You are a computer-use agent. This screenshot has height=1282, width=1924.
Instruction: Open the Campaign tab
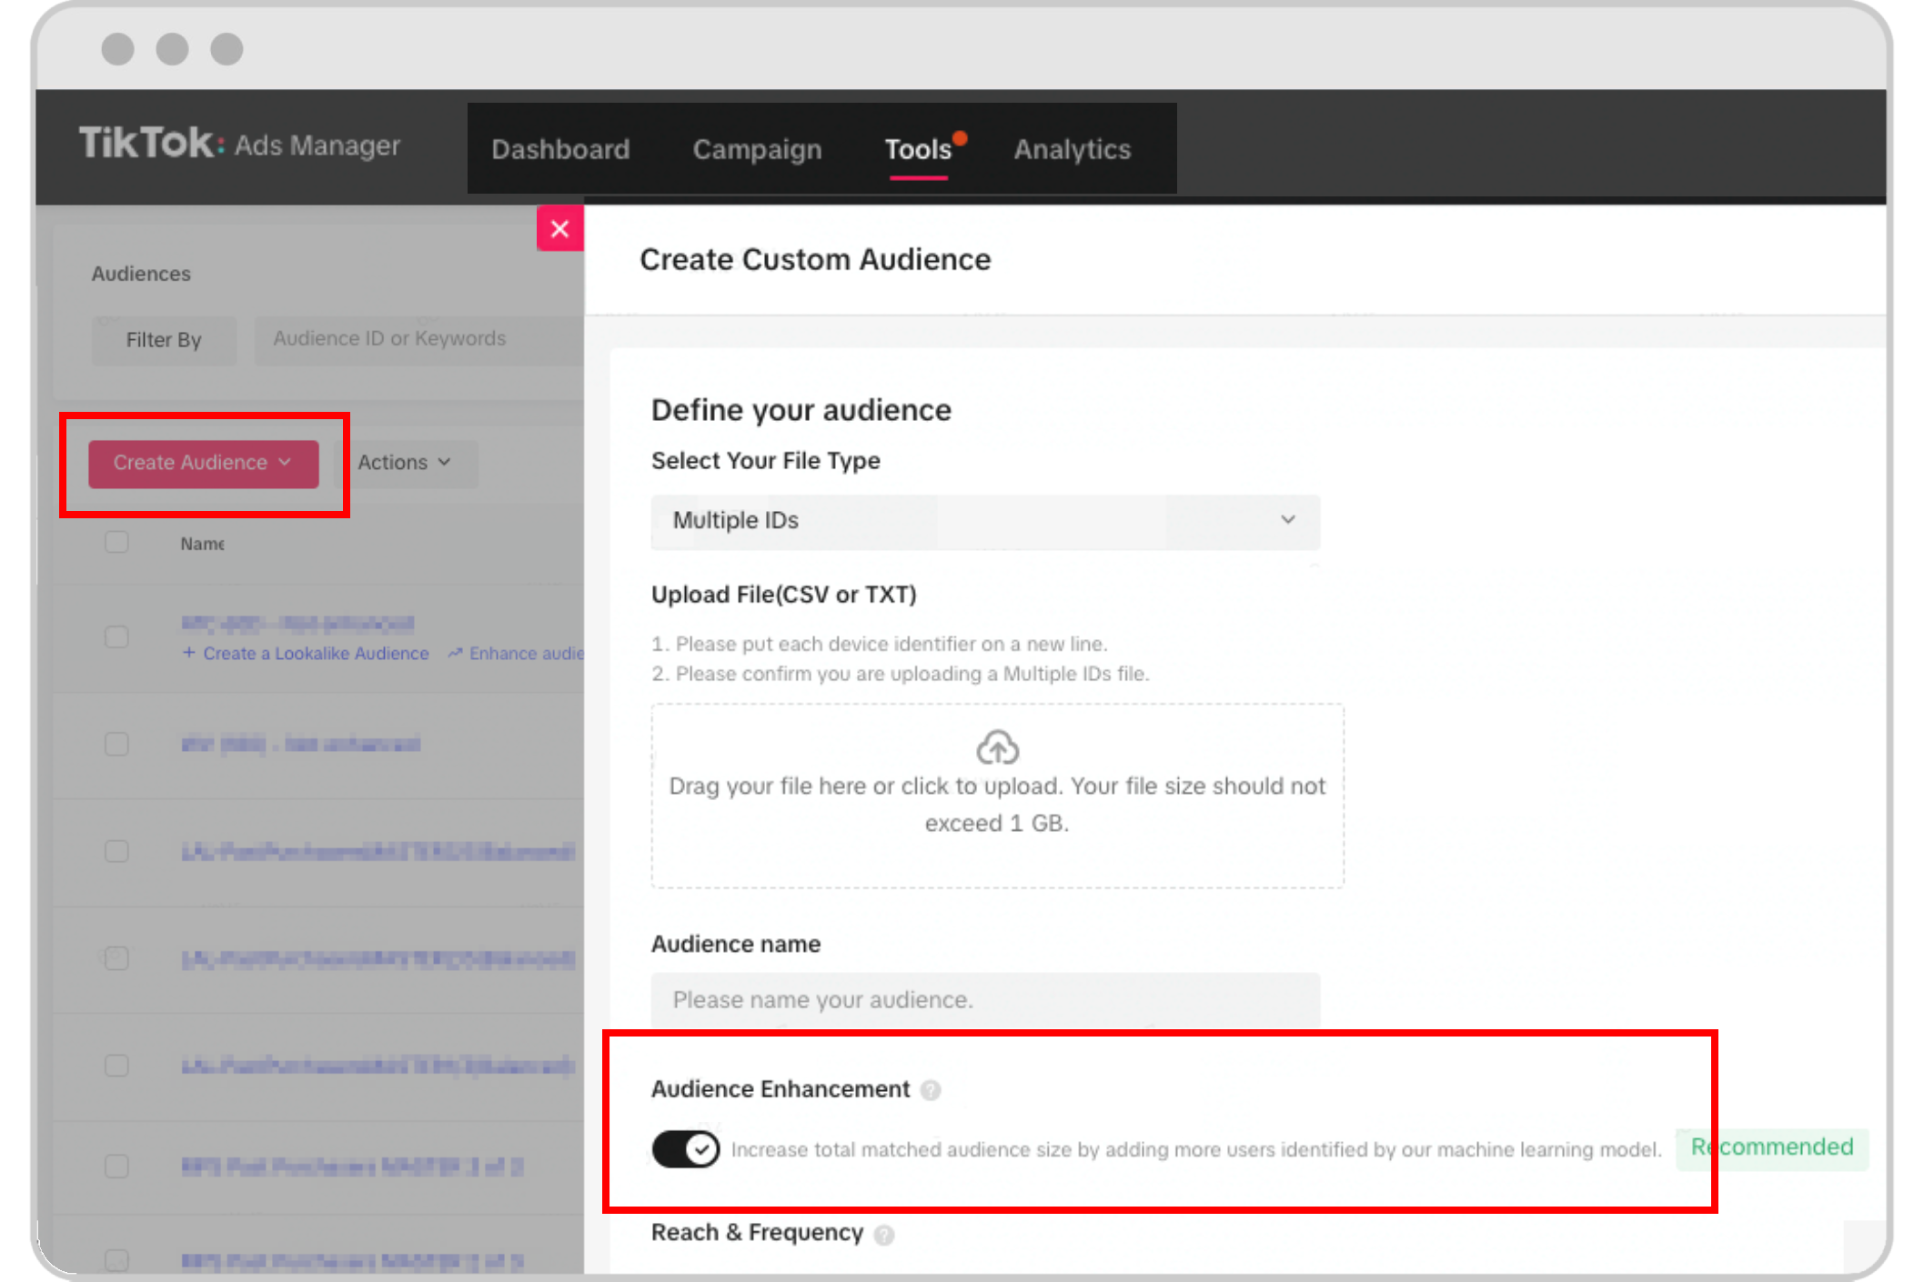click(757, 149)
